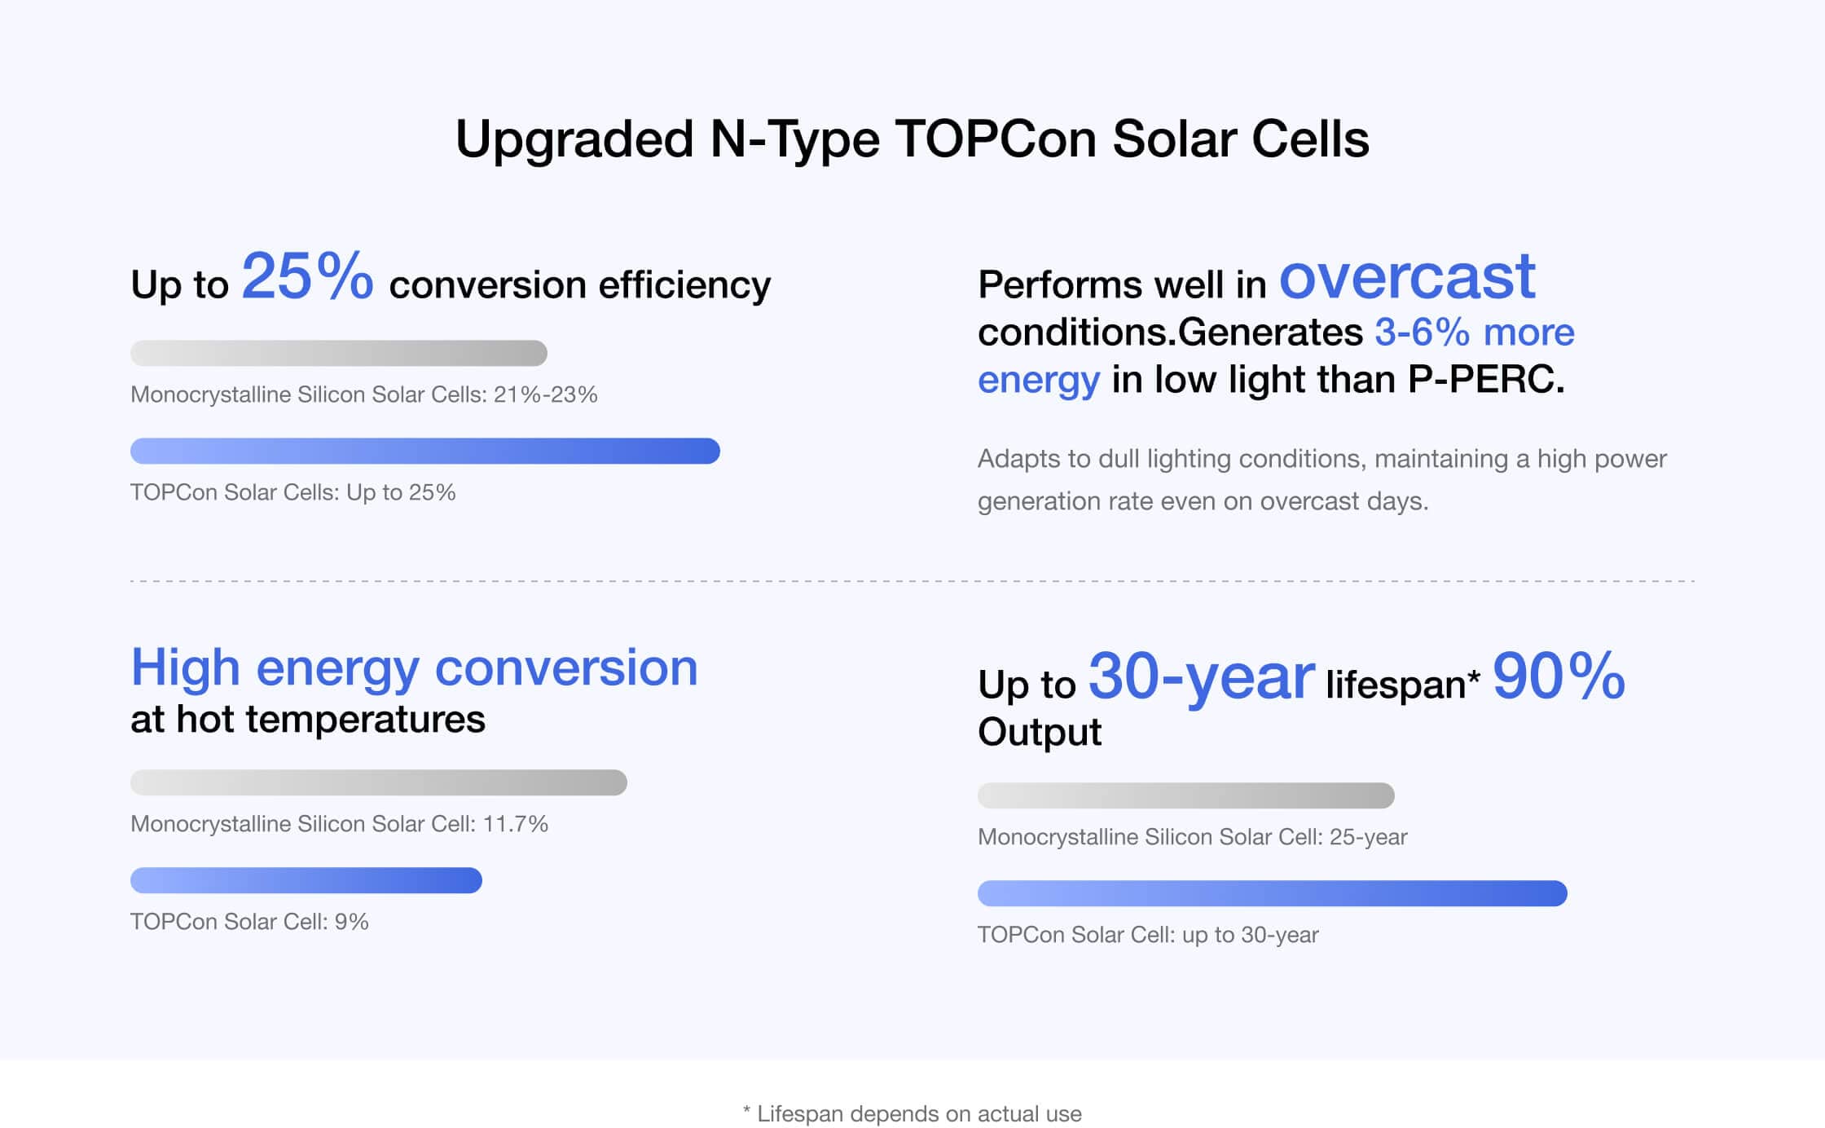The width and height of the screenshot is (1825, 1128).
Task: Click the "Lifespan depends on actual use" footnote
Action: 912,1114
